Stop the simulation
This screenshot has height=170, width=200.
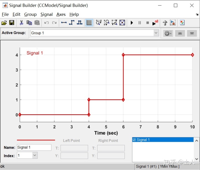pos(147,23)
